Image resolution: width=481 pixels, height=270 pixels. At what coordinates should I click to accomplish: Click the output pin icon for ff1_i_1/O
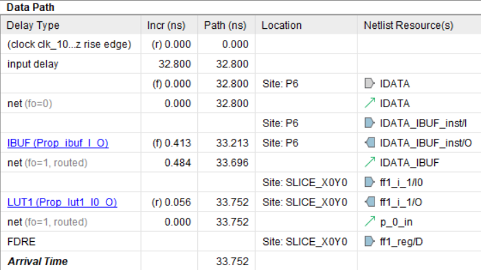[370, 202]
